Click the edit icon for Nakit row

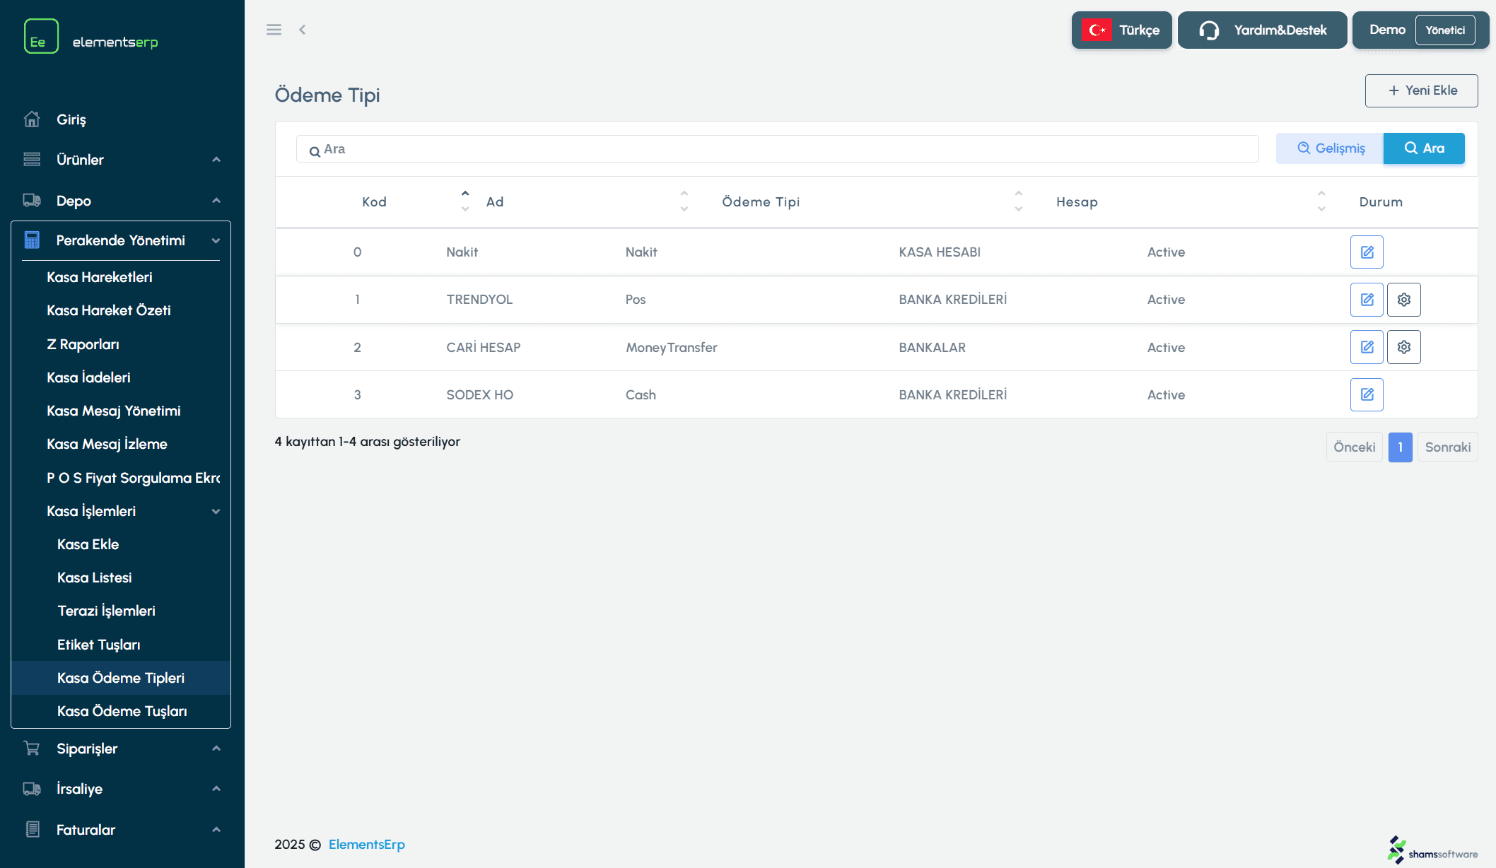[1367, 252]
